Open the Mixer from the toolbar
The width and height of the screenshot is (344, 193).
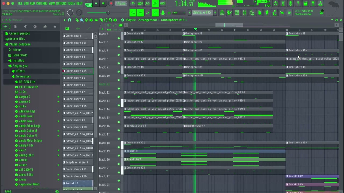pyautogui.click(x=244, y=13)
